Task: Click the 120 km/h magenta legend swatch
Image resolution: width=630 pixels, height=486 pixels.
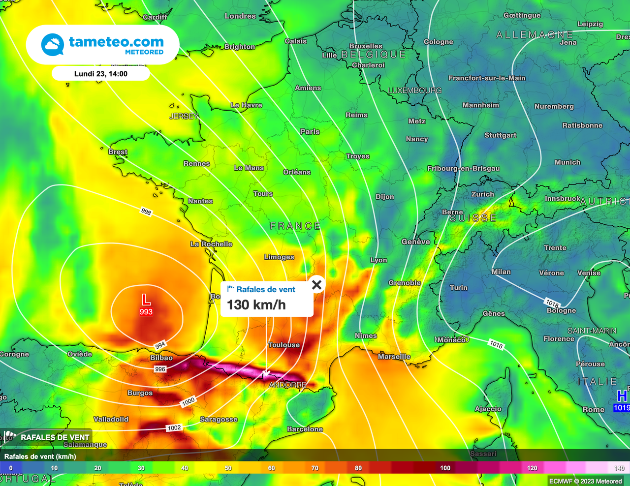Action: (532, 468)
